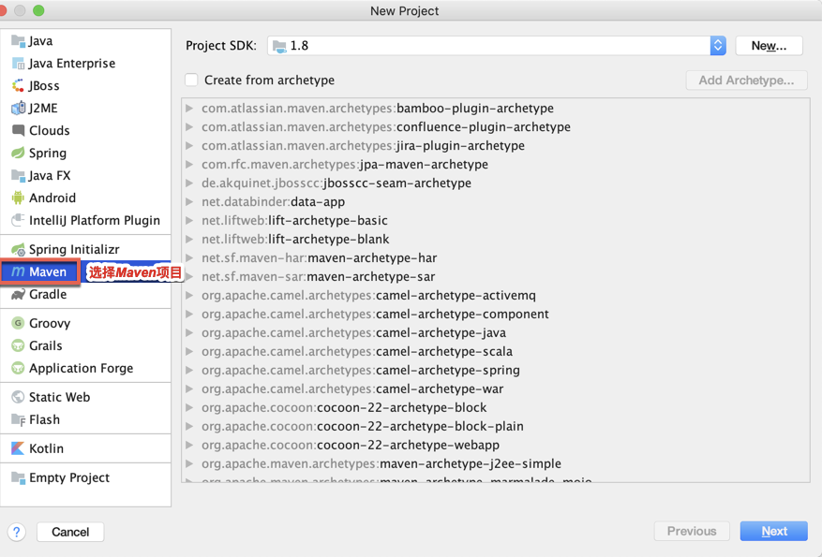This screenshot has height=557, width=822.
Task: Select the Android robot icon
Action: [x=18, y=198]
